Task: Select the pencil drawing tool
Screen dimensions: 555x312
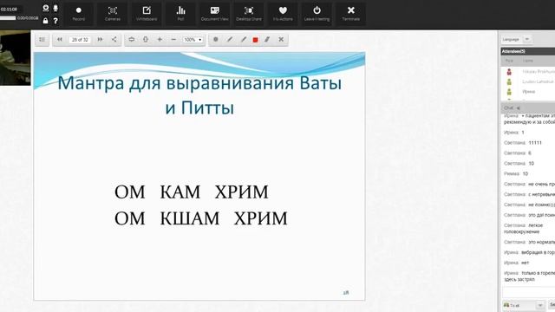Action: [x=230, y=40]
